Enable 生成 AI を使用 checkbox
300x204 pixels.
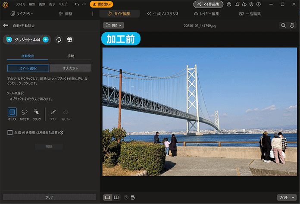pos(10,132)
